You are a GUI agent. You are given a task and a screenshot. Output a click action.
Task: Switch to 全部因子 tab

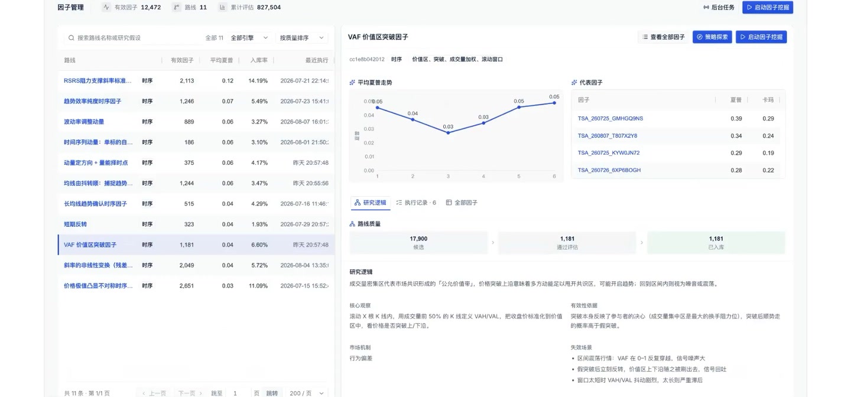[x=462, y=203]
